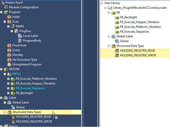The height and width of the screenshot is (127, 170).
Task: Collapse the Program tree node
Action: tap(2, 12)
